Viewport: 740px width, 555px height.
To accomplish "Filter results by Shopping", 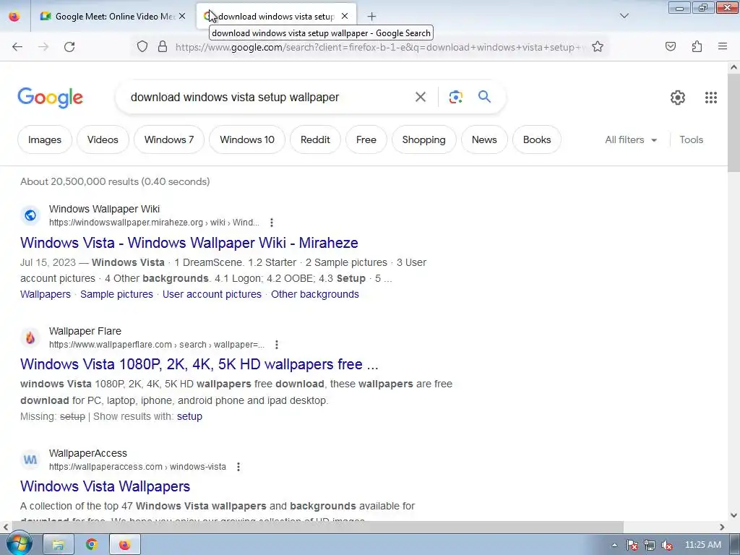I will (423, 139).
